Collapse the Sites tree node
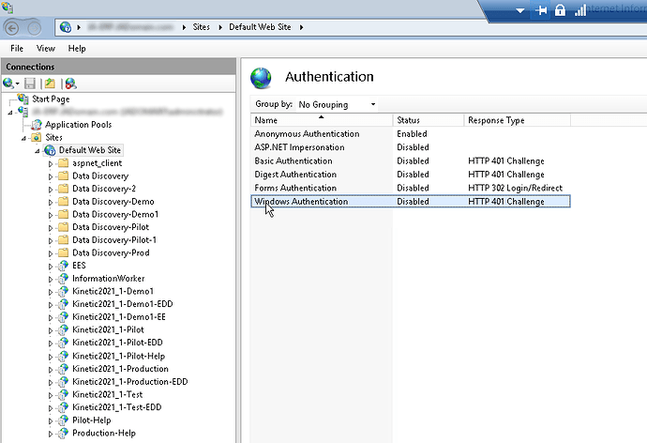Screen dimensions: 647x443 [24, 138]
